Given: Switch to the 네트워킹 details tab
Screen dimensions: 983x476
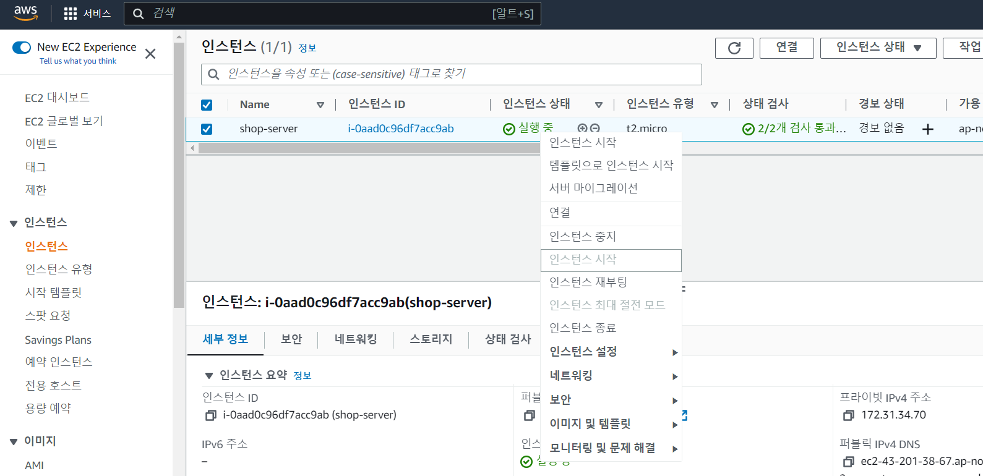Looking at the screenshot, I should 356,339.
